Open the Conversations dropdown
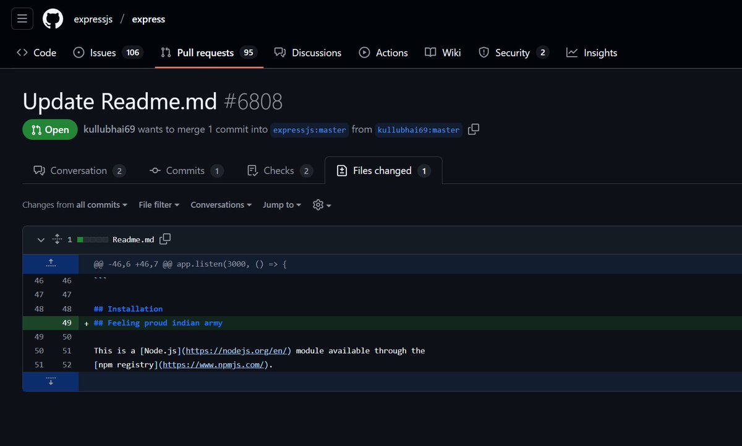This screenshot has height=446, width=742. pyautogui.click(x=221, y=205)
